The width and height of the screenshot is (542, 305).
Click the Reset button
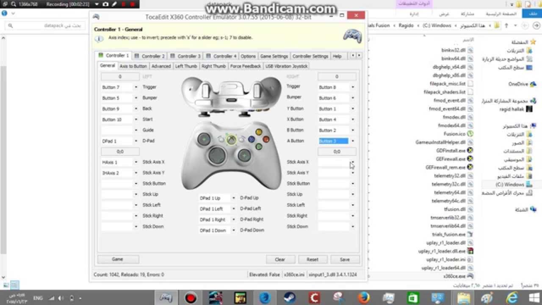point(312,259)
